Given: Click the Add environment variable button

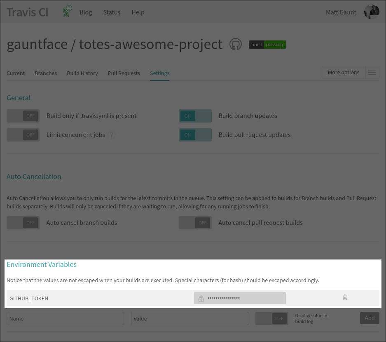Looking at the screenshot, I should 370,318.
